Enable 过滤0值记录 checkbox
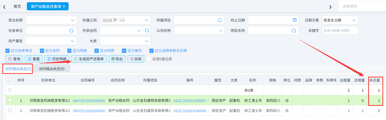 tap(149, 59)
